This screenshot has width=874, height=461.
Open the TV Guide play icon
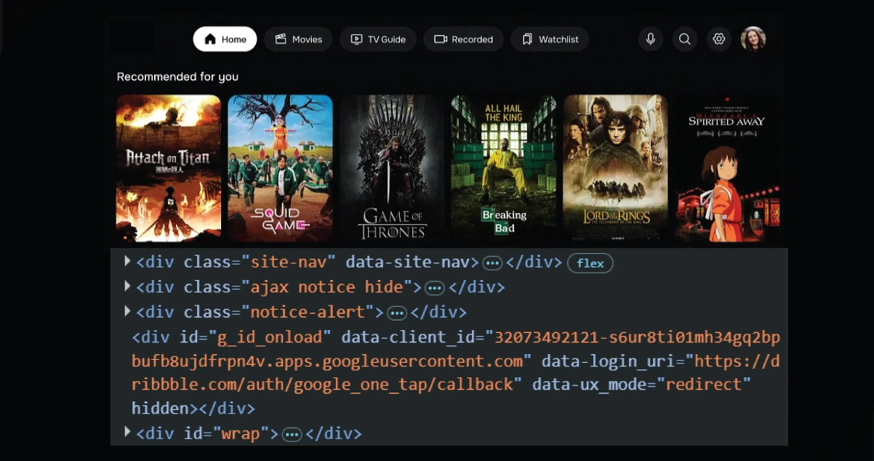[358, 39]
